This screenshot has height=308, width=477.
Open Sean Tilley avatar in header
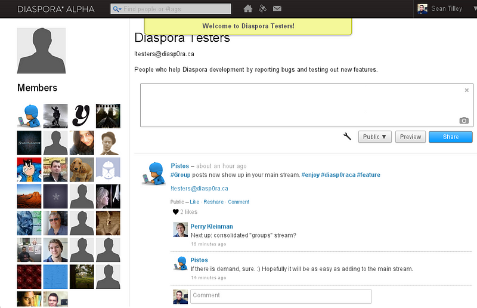click(x=422, y=9)
